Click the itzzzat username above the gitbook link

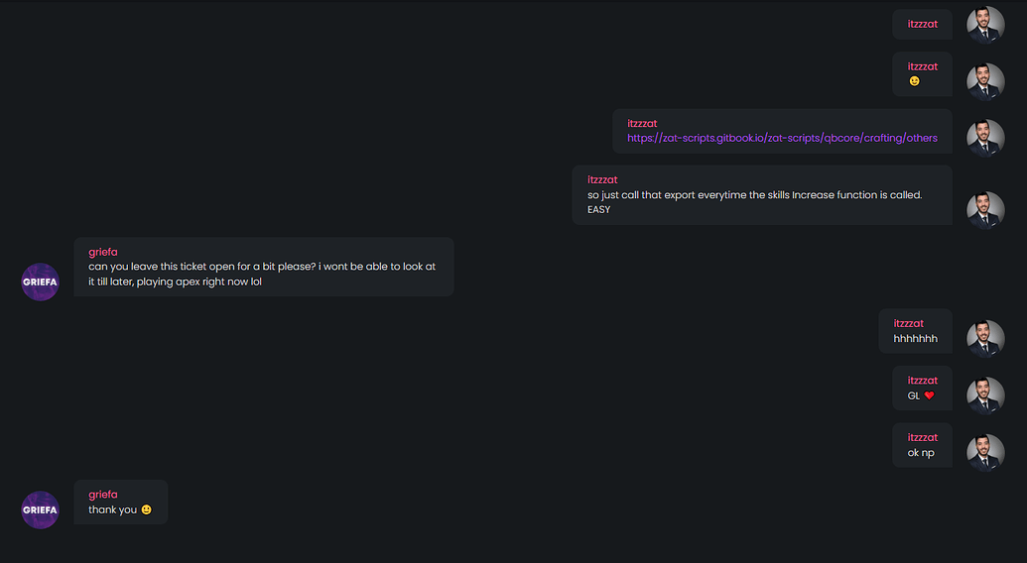(642, 123)
